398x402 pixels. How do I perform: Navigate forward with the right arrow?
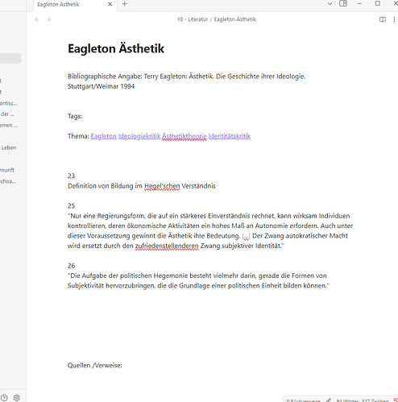(48, 19)
